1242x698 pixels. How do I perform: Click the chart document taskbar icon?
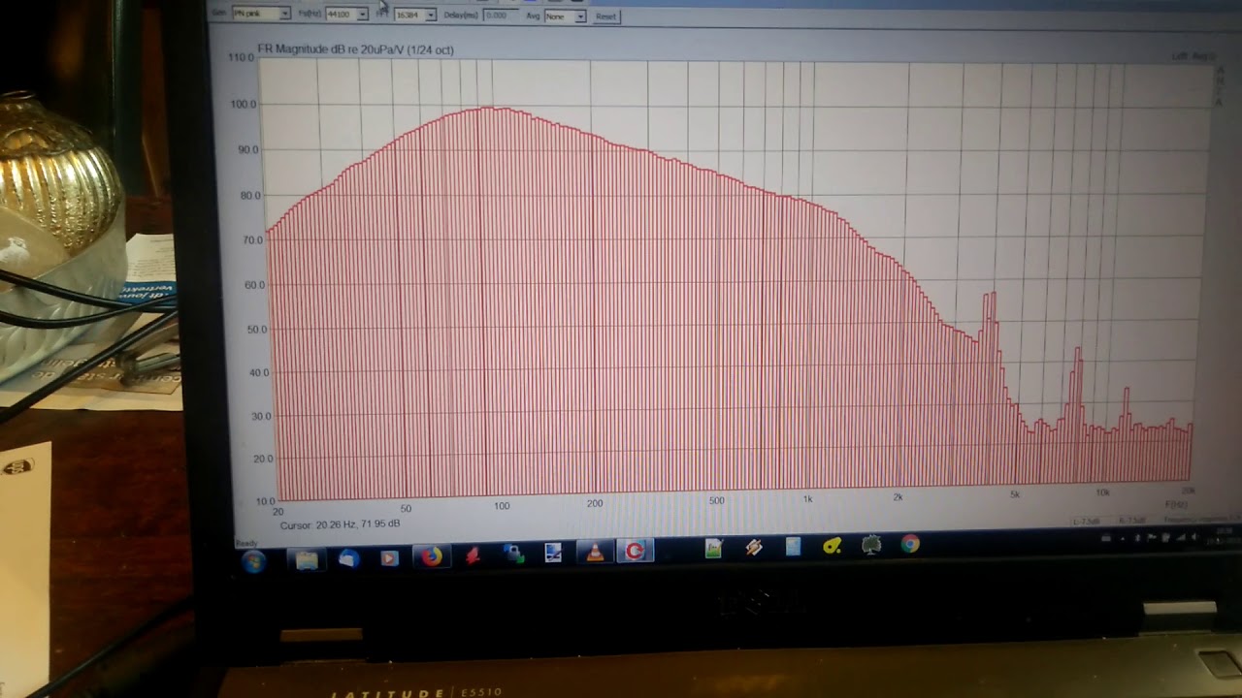click(713, 549)
